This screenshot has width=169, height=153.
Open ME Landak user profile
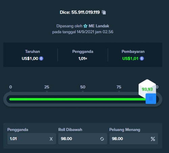[x=99, y=26]
